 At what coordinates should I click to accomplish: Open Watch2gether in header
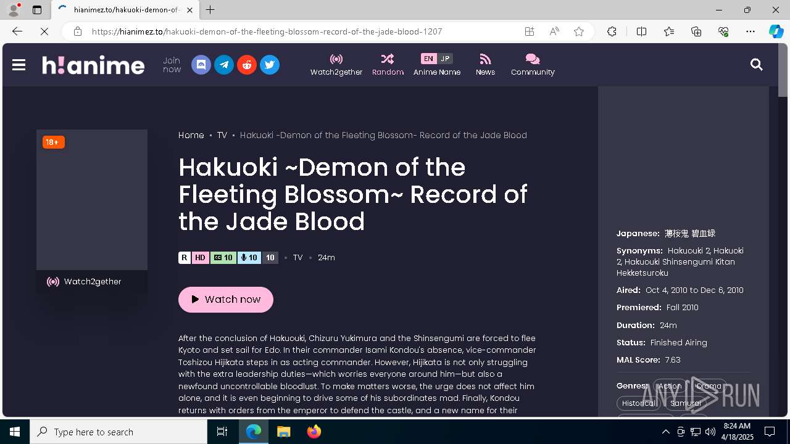coord(336,65)
